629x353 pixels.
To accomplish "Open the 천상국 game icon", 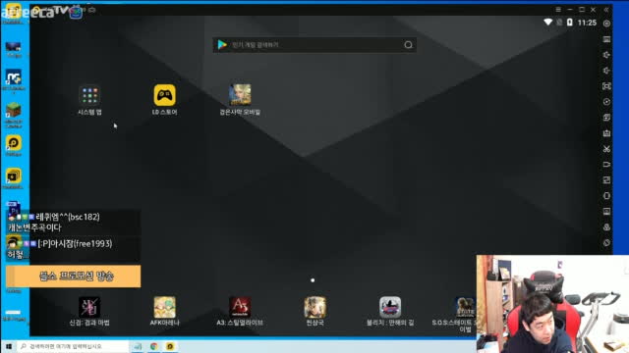I will tap(314, 307).
